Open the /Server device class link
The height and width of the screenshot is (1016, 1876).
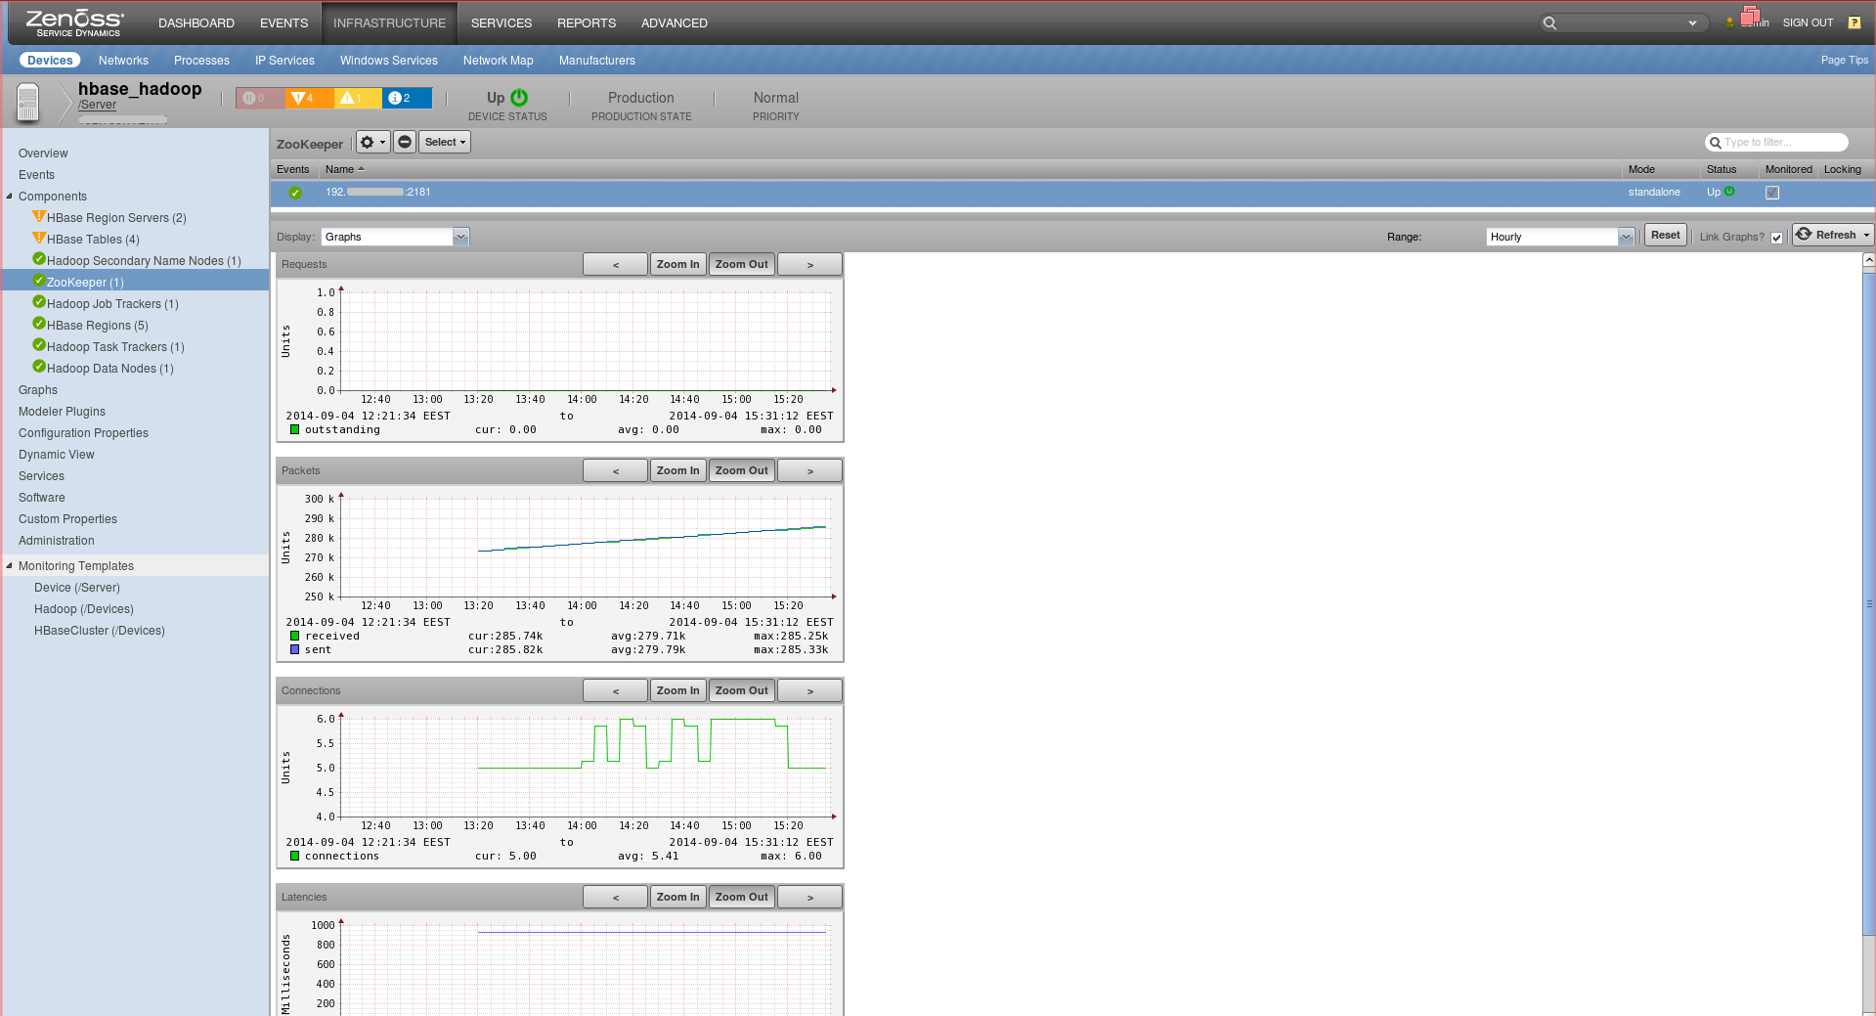coord(97,106)
